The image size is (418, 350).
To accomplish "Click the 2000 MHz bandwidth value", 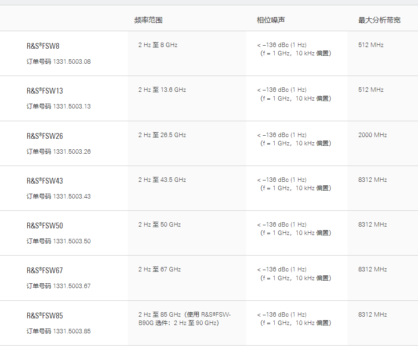I will coord(373,135).
